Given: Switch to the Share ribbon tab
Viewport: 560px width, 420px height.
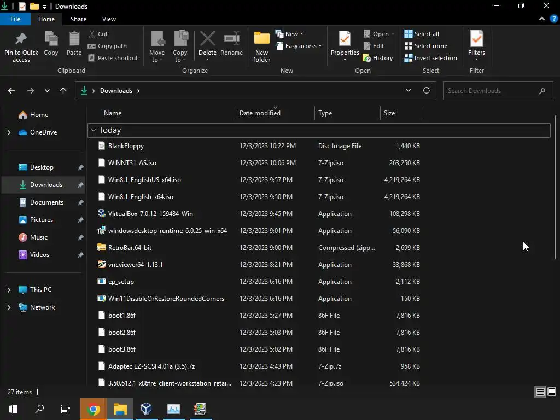Looking at the screenshot, I should 78,19.
